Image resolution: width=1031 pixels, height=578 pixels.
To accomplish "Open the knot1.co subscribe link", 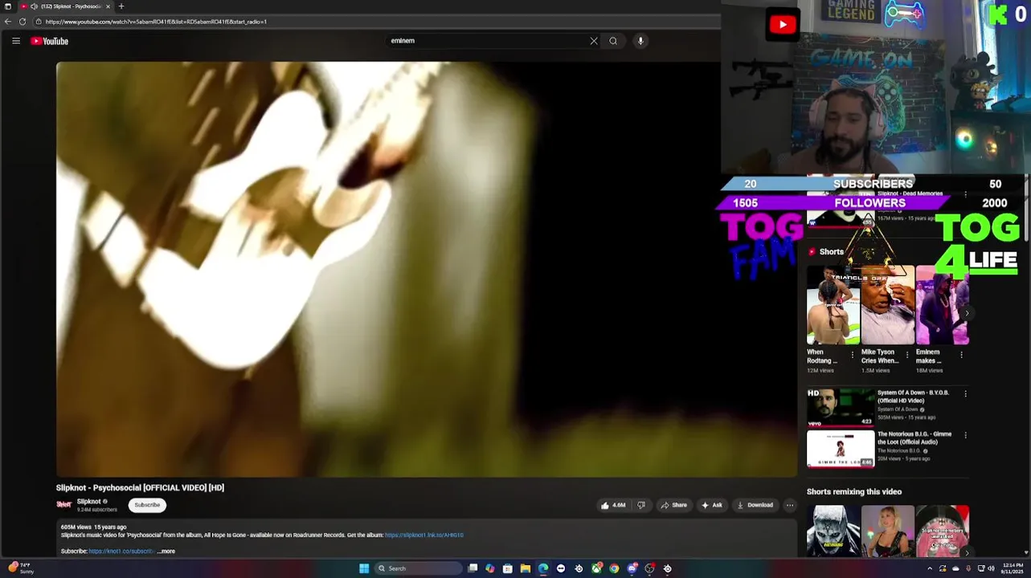I will (x=121, y=552).
